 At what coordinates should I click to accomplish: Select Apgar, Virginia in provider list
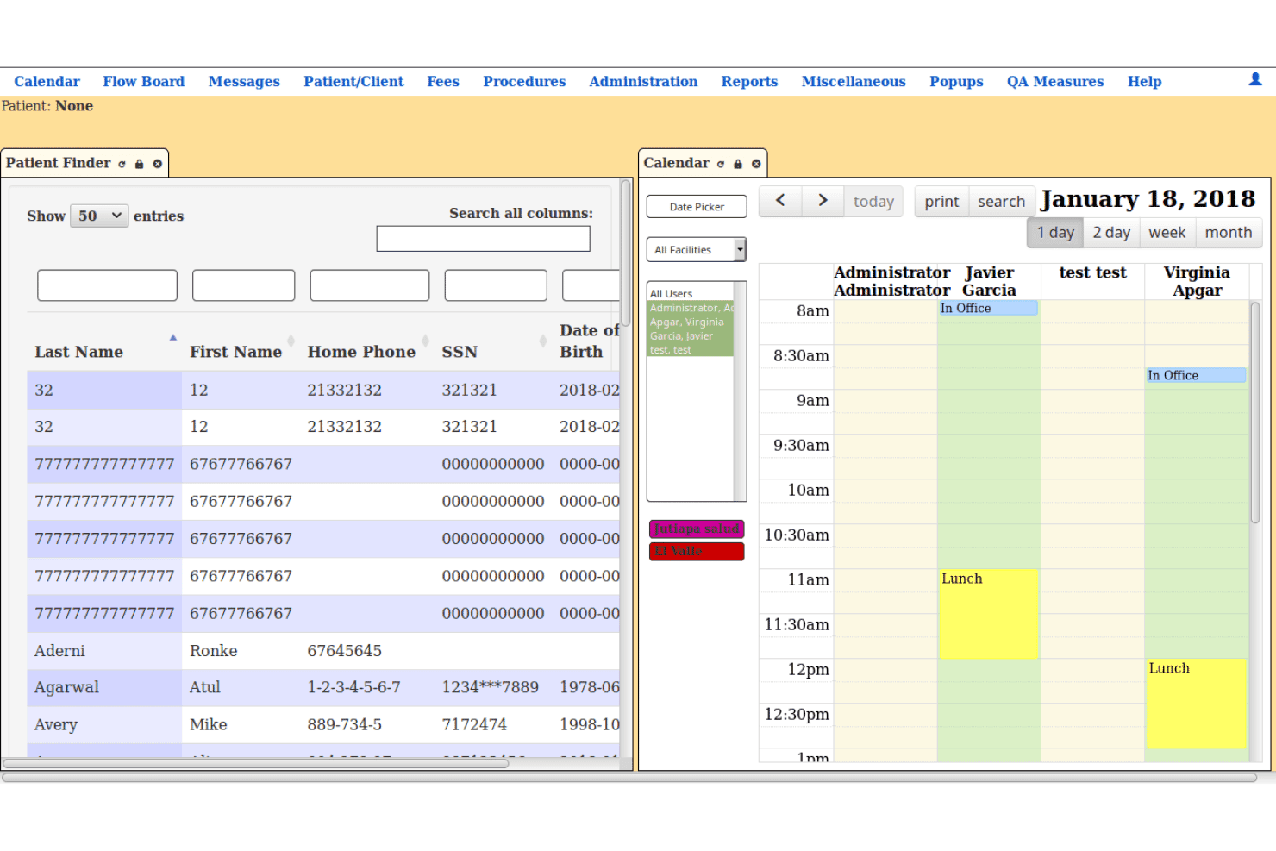(x=691, y=322)
